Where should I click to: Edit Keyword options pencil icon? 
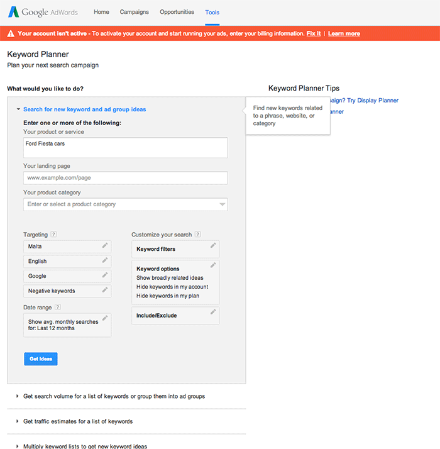(213, 265)
